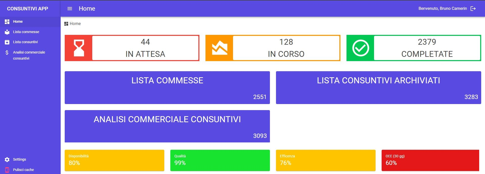Open the LISTA CONSUNTIVI ARCHIVIATI tile

378,87
